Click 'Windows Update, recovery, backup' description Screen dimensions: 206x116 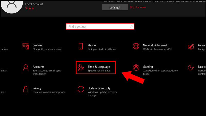click(102, 94)
